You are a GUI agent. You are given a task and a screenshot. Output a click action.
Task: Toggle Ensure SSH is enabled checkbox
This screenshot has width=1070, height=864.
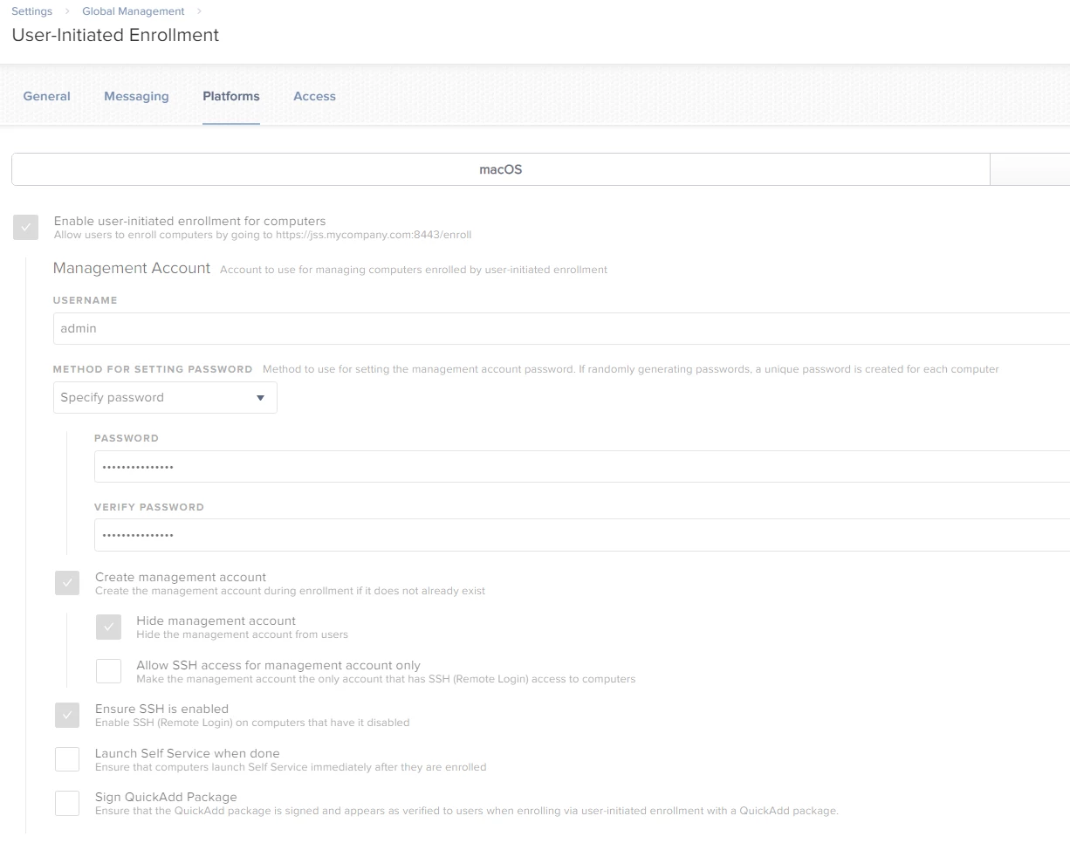tap(67, 715)
